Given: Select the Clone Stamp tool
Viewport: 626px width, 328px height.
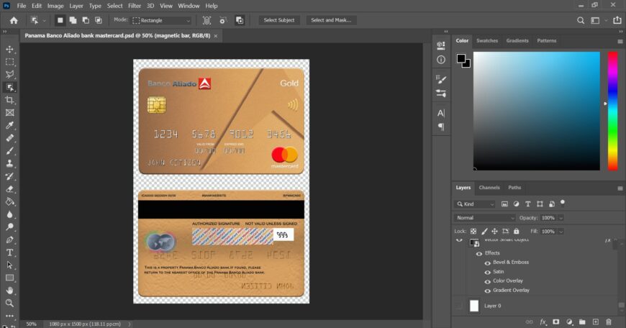Looking at the screenshot, I should [9, 163].
